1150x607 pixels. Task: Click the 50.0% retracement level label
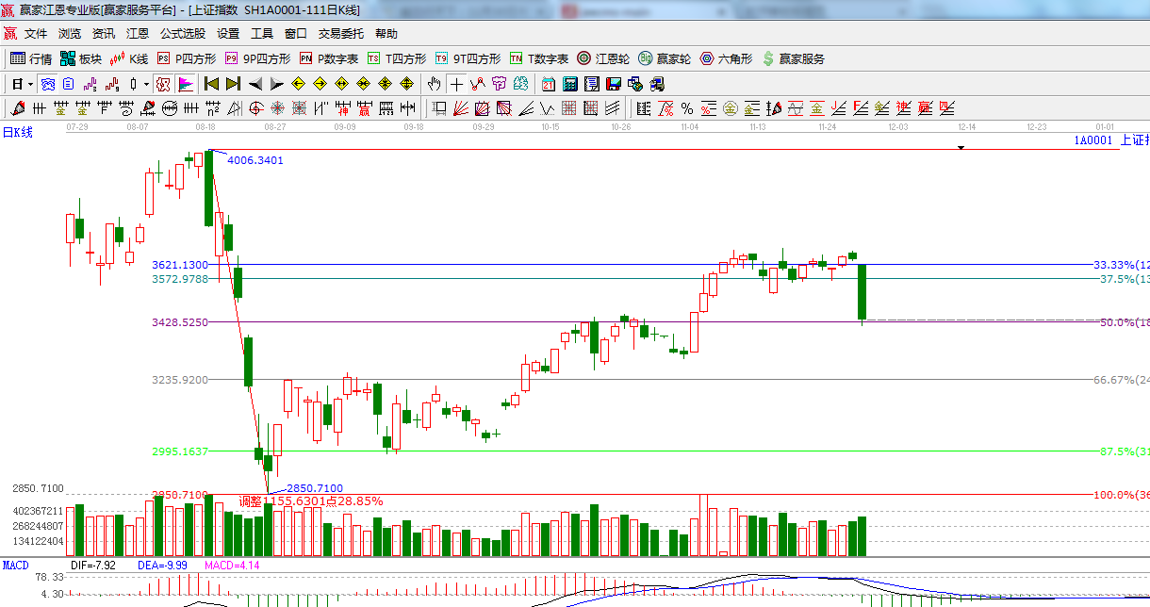(1120, 322)
